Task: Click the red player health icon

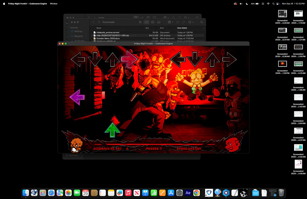Action: pyautogui.click(x=233, y=145)
